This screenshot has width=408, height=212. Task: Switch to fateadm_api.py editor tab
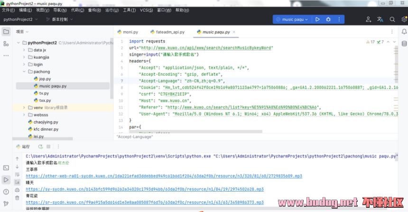pos(167,32)
